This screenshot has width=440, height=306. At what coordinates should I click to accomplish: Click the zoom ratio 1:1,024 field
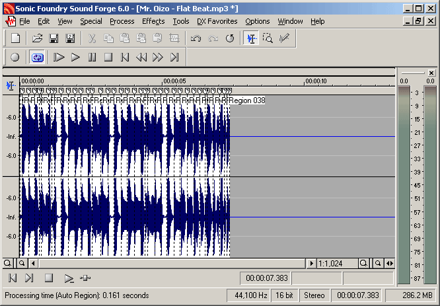[x=338, y=263]
